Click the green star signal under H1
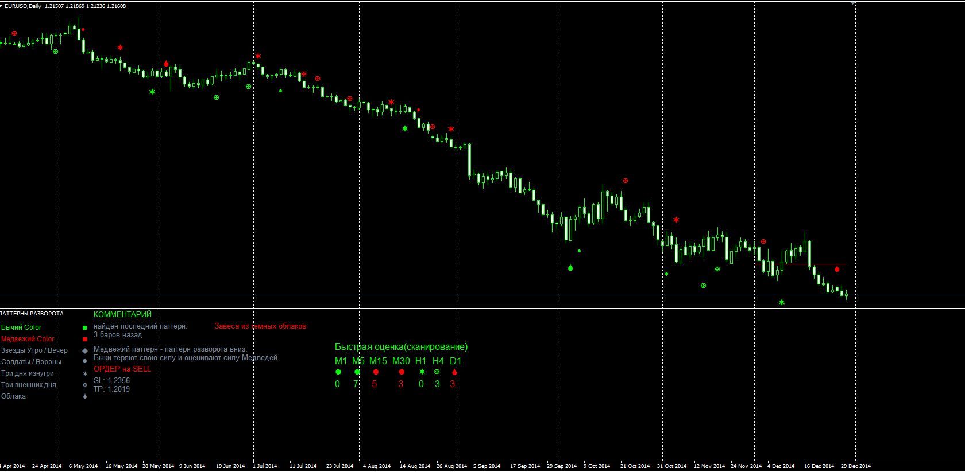 [422, 372]
